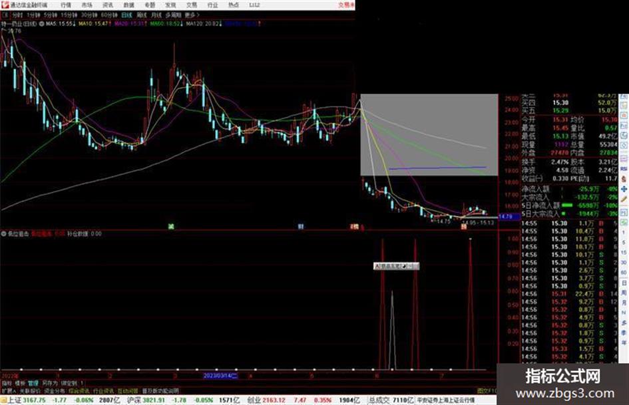
Task: Select the 日线 daily period tab
Action: pyautogui.click(x=126, y=15)
